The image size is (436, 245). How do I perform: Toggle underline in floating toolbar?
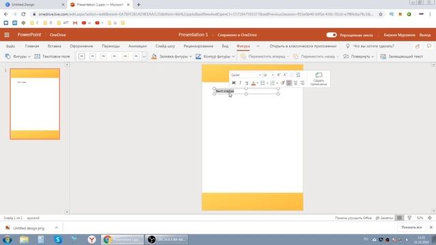[x=247, y=83]
